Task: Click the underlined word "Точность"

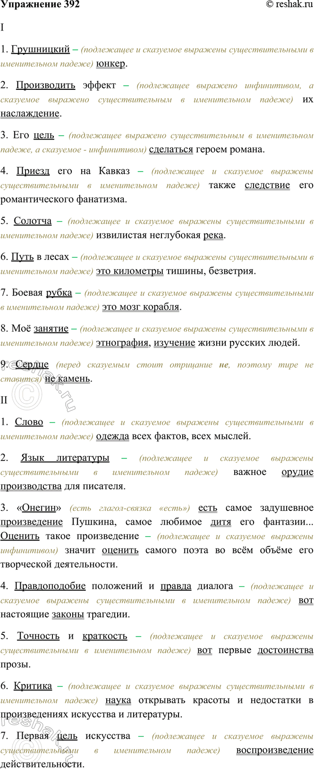Action: click(39, 636)
